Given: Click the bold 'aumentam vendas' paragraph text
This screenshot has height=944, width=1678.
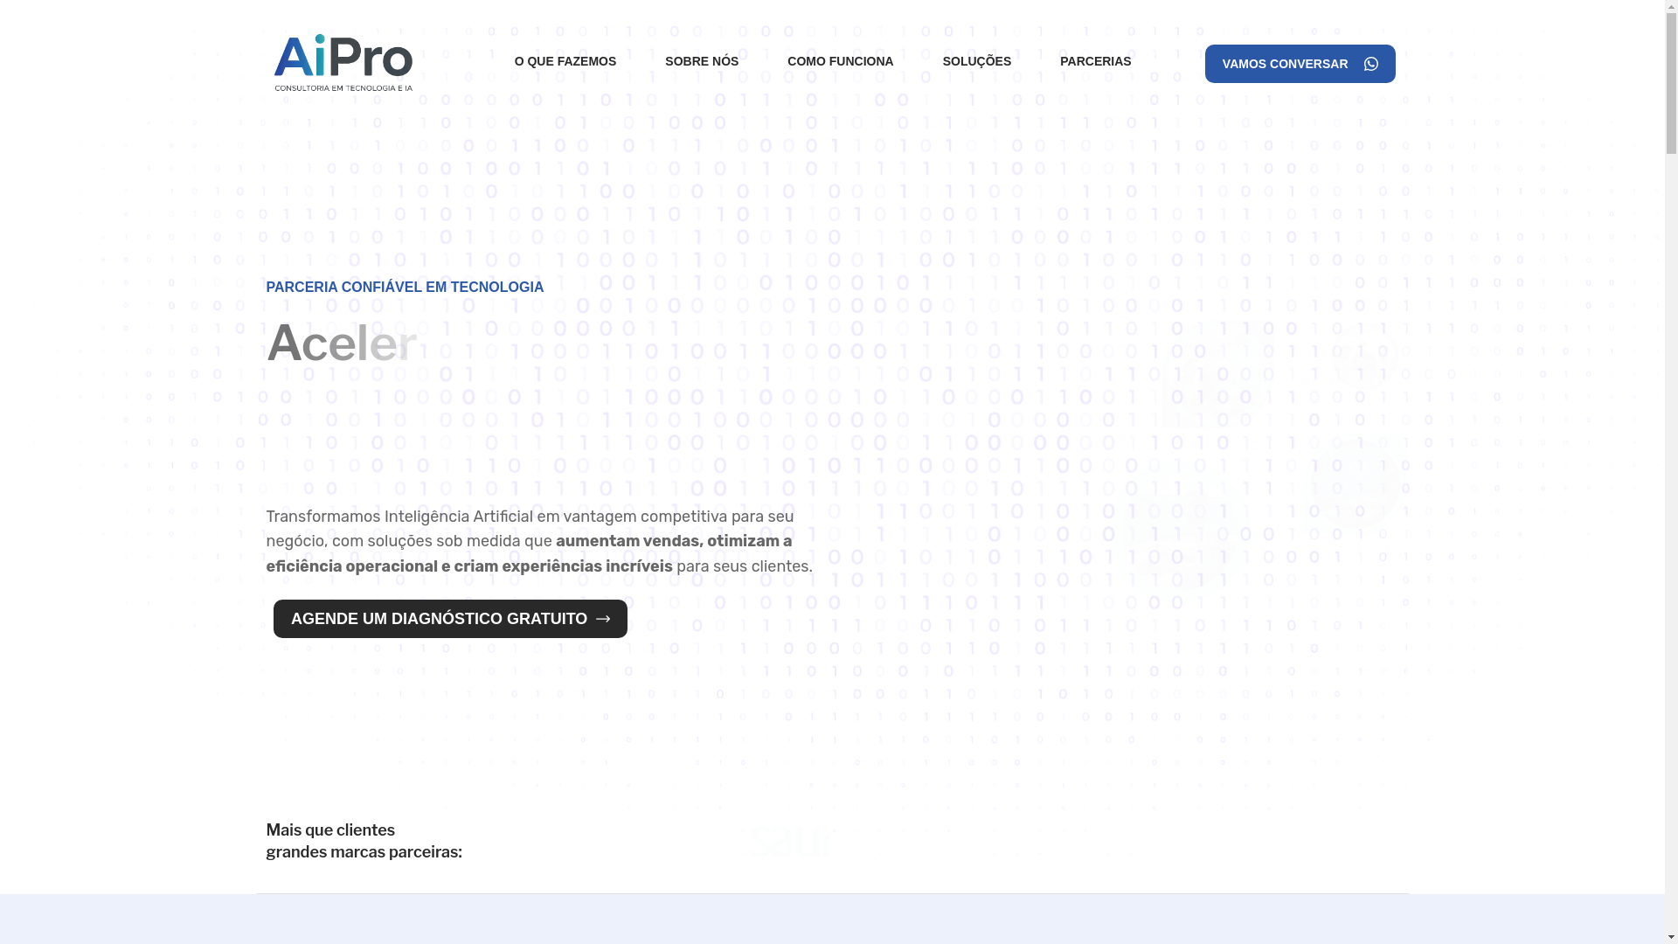Looking at the screenshot, I should click(628, 541).
